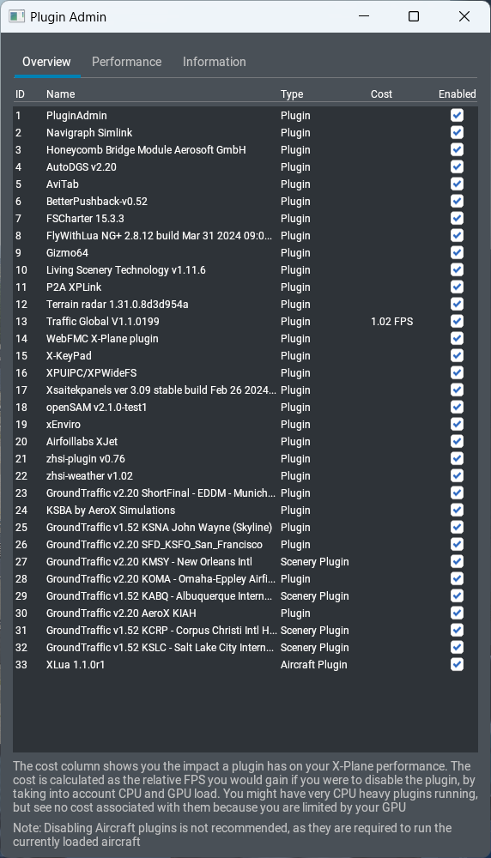Disable zhsi-weather v1.02 checkbox

pos(457,475)
